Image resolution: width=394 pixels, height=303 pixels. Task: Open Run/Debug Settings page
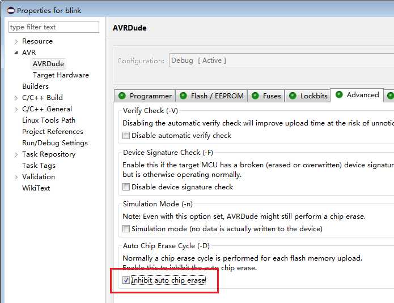coord(55,143)
